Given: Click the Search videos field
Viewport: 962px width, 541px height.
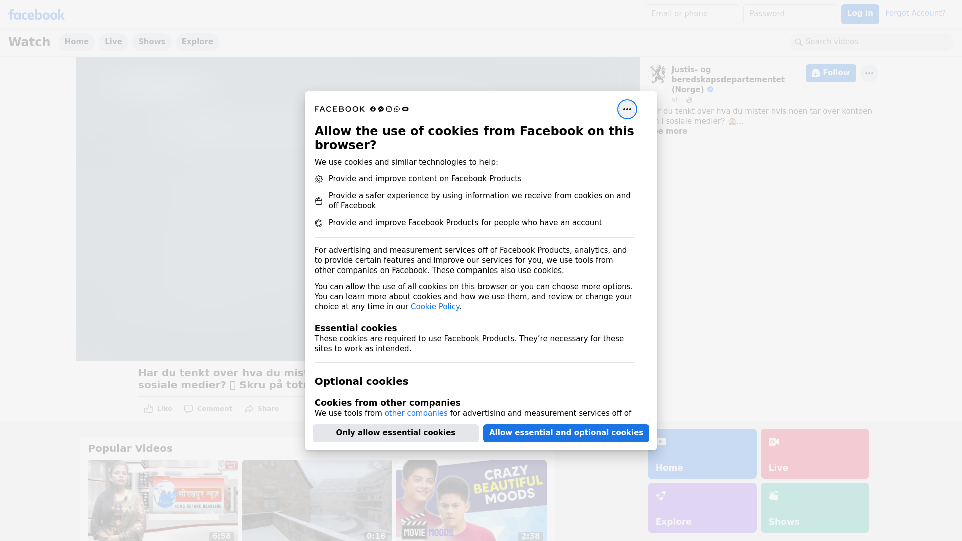Looking at the screenshot, I should (872, 42).
